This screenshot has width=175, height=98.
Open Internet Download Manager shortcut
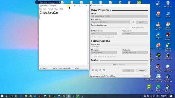click(168, 47)
